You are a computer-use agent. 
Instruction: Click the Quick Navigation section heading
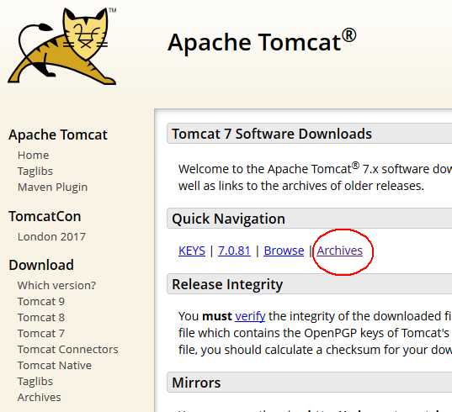[x=229, y=219]
